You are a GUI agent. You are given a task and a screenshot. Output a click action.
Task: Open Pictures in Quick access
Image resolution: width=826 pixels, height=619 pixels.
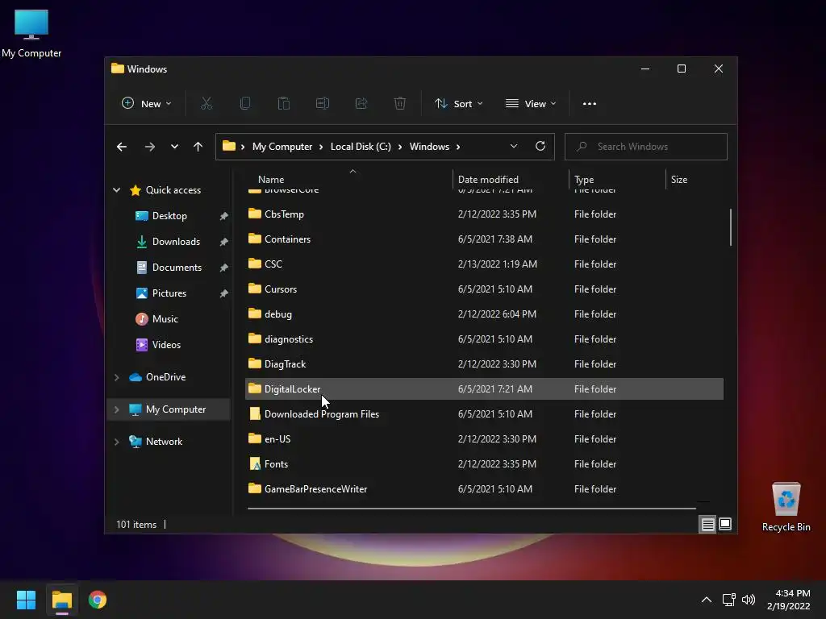(169, 293)
